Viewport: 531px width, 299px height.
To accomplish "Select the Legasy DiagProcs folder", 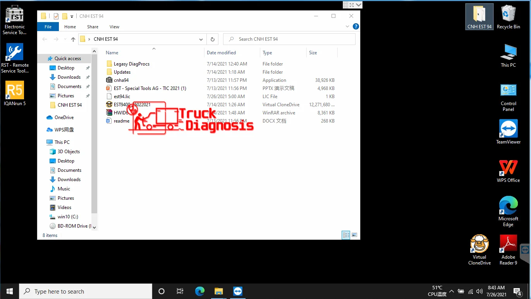I will click(131, 64).
